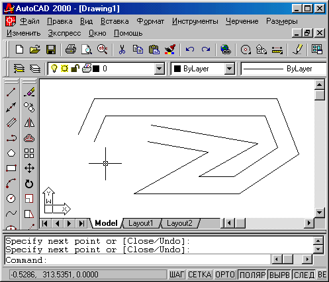
Task: Select the Mirror tool
Action: pos(29,123)
